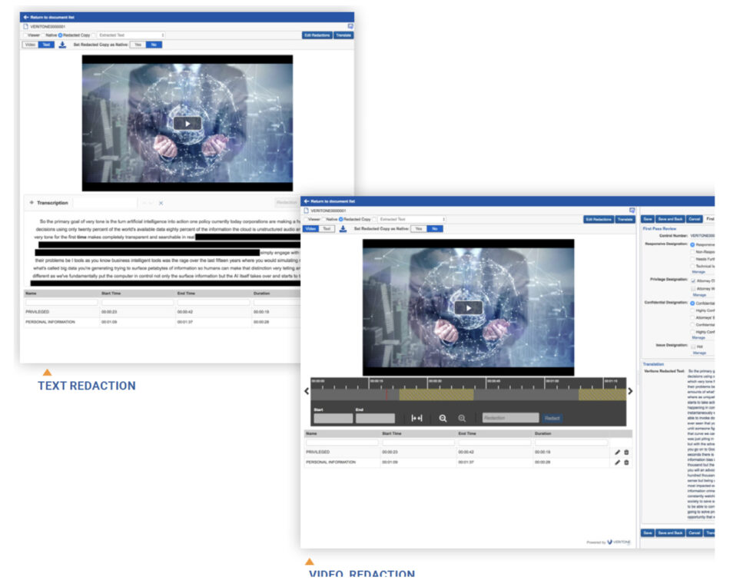This screenshot has height=587, width=730.
Task: Click document icon beside VERITONE0000001 in Text Redaction window
Action: tap(25, 27)
